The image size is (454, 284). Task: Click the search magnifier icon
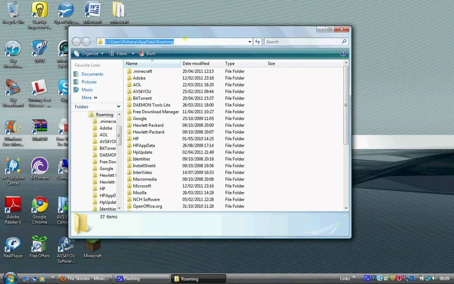pos(344,41)
